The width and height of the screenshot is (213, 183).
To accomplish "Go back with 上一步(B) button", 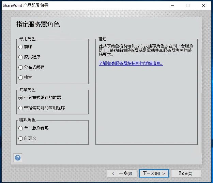I will click(x=122, y=173).
